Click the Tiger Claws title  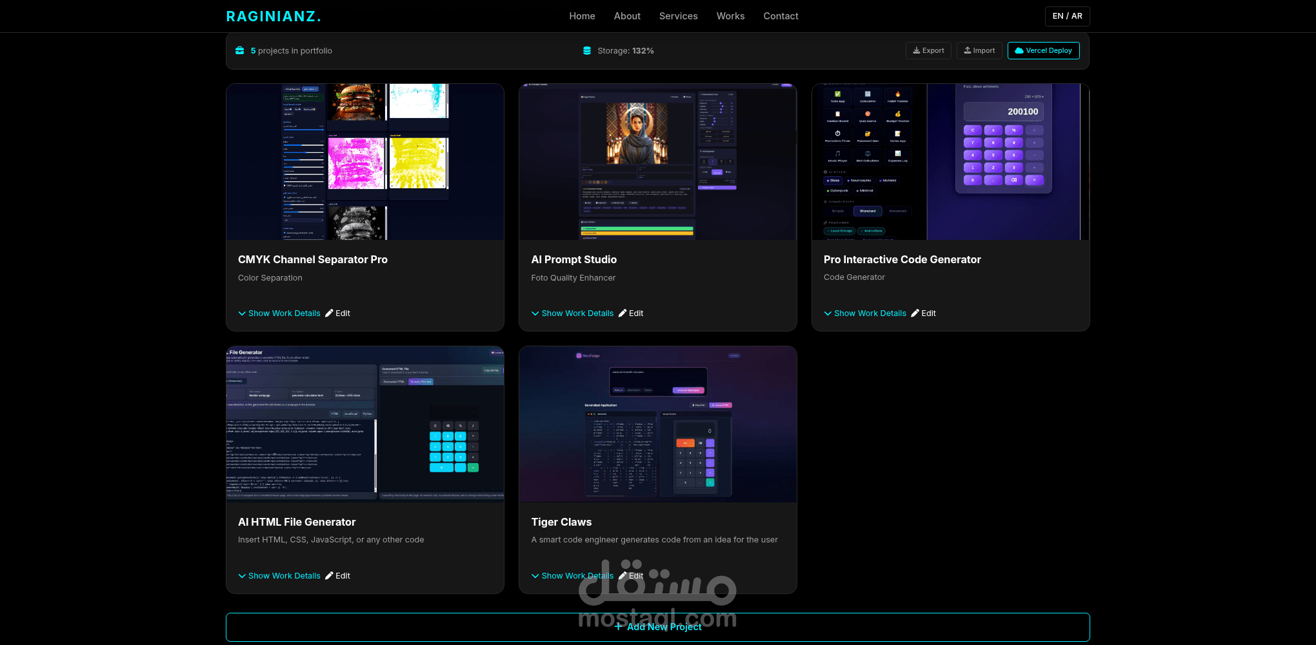pos(561,522)
